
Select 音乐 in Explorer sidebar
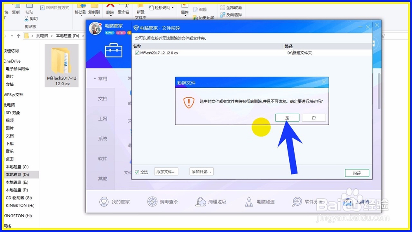pyautogui.click(x=10, y=151)
